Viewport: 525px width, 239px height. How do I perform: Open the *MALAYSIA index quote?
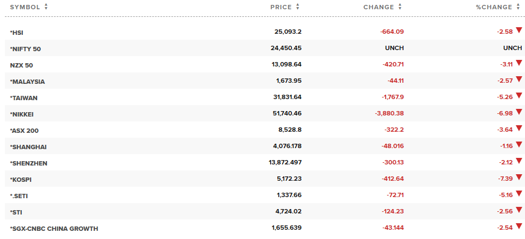tap(27, 82)
